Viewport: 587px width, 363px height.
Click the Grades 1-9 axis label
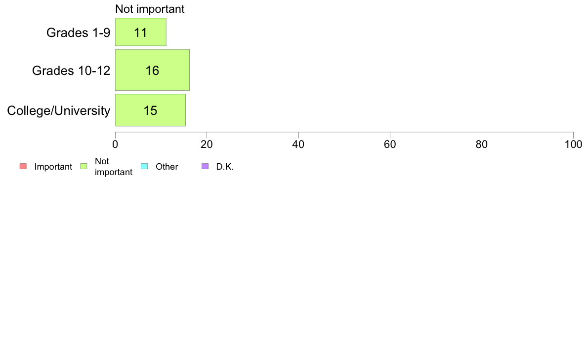[78, 33]
